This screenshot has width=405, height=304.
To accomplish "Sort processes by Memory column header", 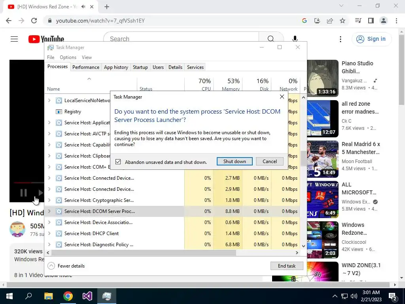I will click(228, 85).
